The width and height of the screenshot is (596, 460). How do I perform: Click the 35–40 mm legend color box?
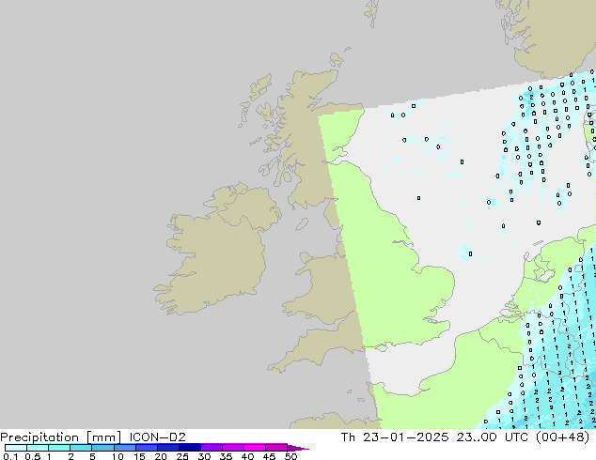tap(232, 448)
